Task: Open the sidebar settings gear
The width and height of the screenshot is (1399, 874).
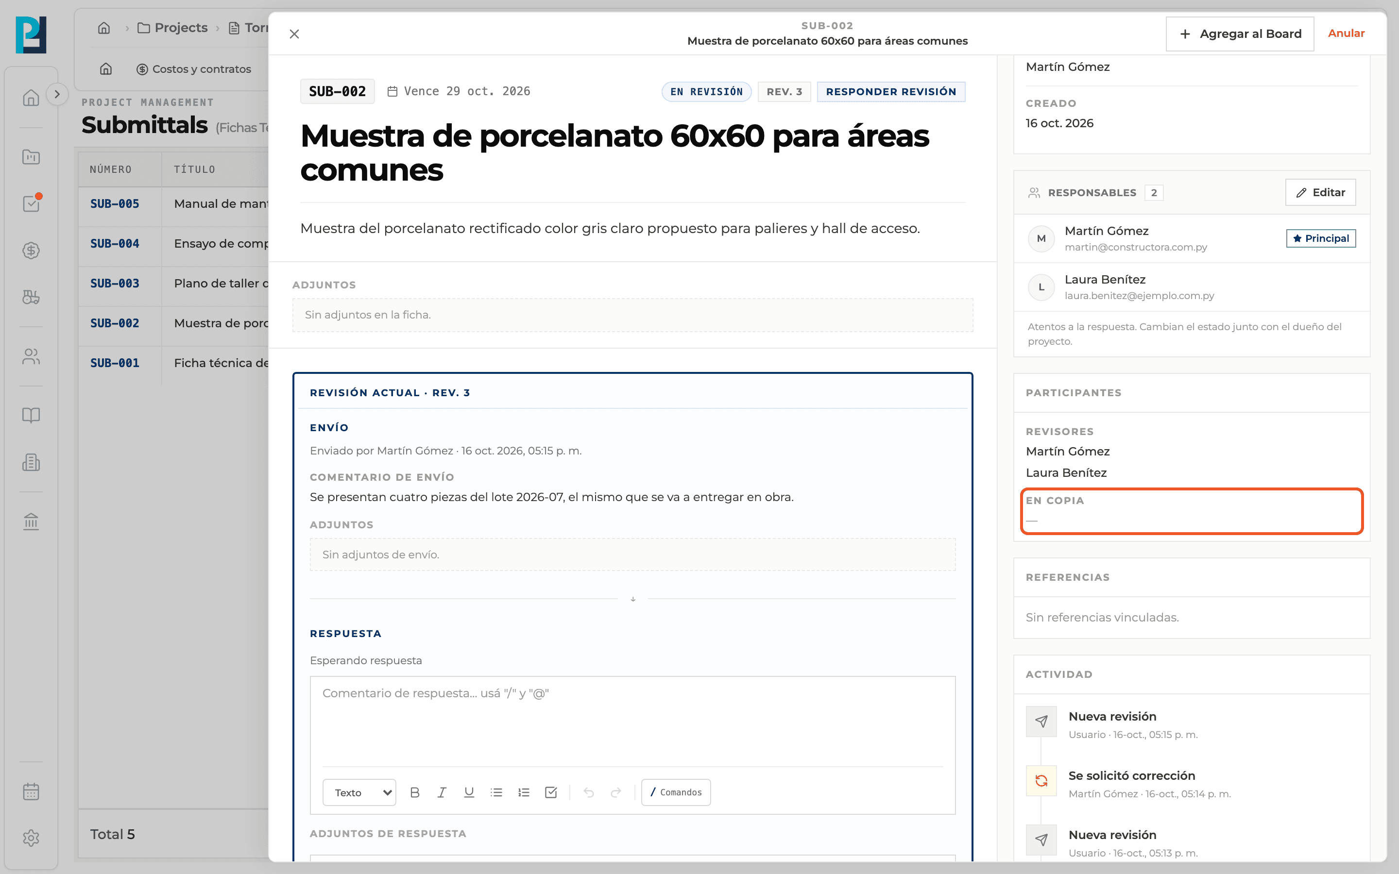Action: (x=31, y=838)
